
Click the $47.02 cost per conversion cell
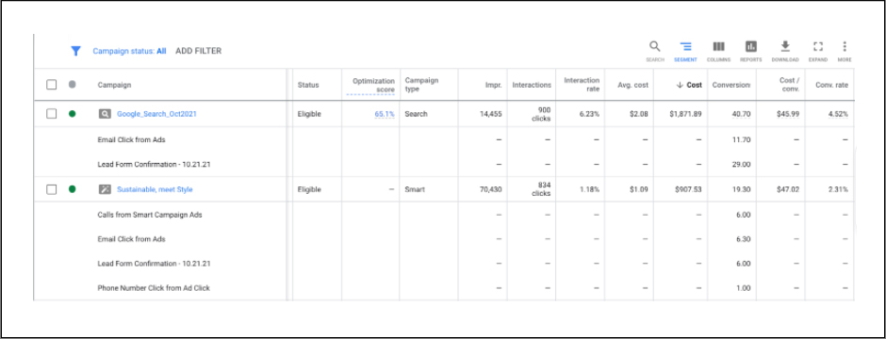(x=788, y=189)
